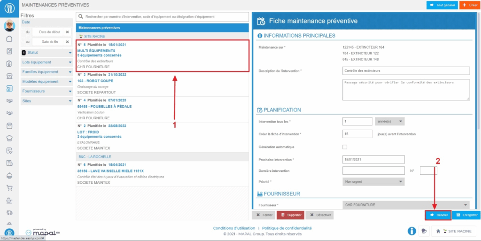Click the red Supprimer button

pos(290,215)
